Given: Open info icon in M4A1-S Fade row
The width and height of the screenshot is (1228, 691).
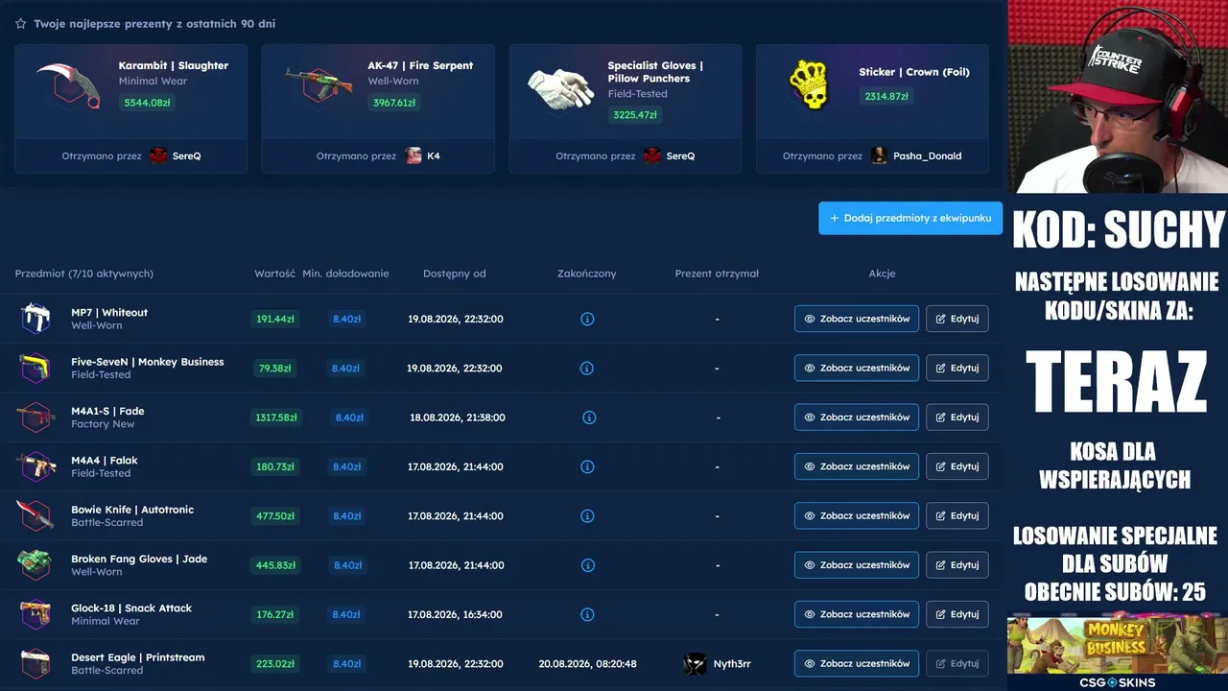Looking at the screenshot, I should pos(589,417).
